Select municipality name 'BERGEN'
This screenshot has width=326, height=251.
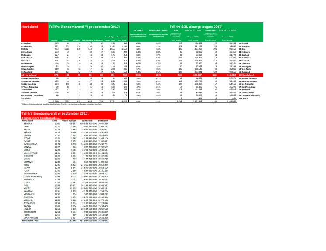click(28, 123)
